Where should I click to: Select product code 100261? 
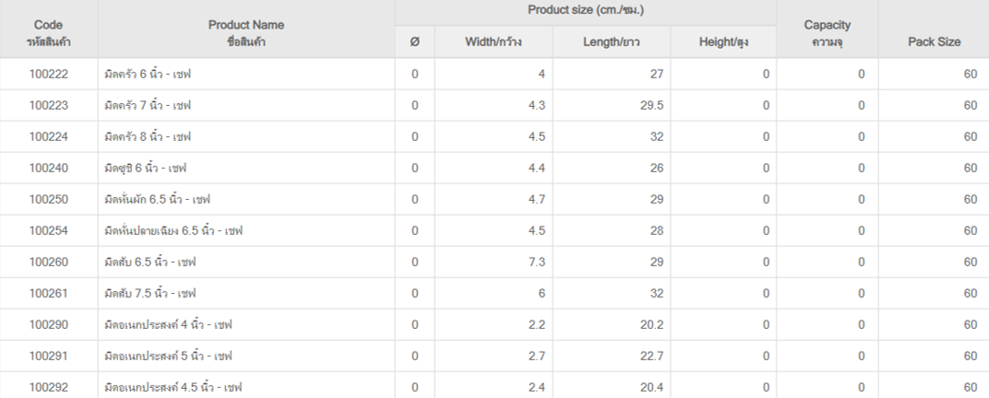(49, 294)
